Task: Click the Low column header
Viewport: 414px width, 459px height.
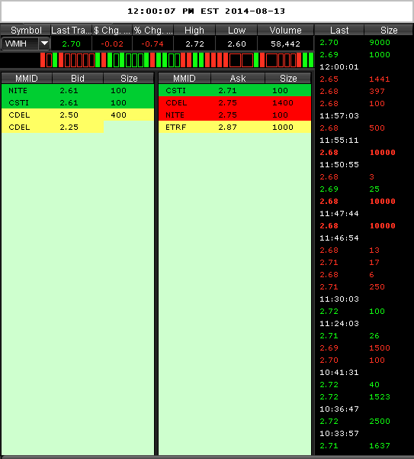Action: (x=236, y=30)
